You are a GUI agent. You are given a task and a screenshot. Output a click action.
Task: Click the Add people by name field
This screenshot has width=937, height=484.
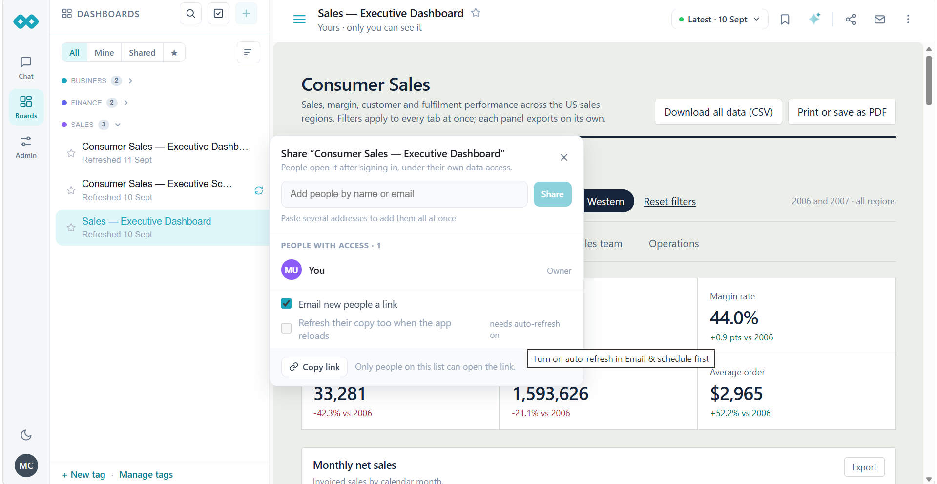(404, 194)
